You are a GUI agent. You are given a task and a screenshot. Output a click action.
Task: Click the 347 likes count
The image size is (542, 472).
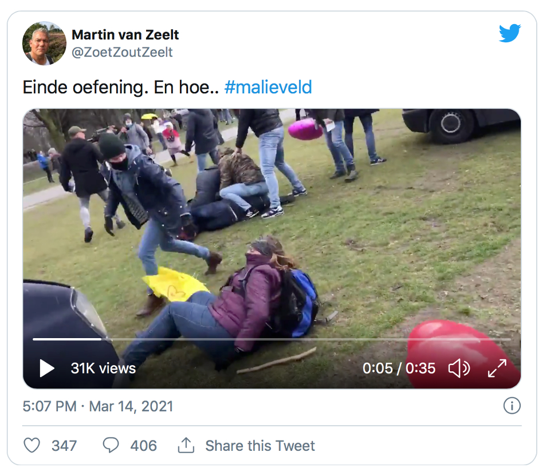pyautogui.click(x=64, y=446)
